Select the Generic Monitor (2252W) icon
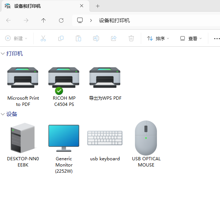Viewport: 220px width, 199px height. [64, 138]
